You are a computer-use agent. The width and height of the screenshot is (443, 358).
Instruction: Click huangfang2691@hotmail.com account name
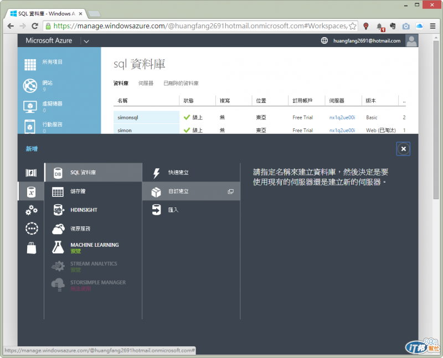point(367,40)
